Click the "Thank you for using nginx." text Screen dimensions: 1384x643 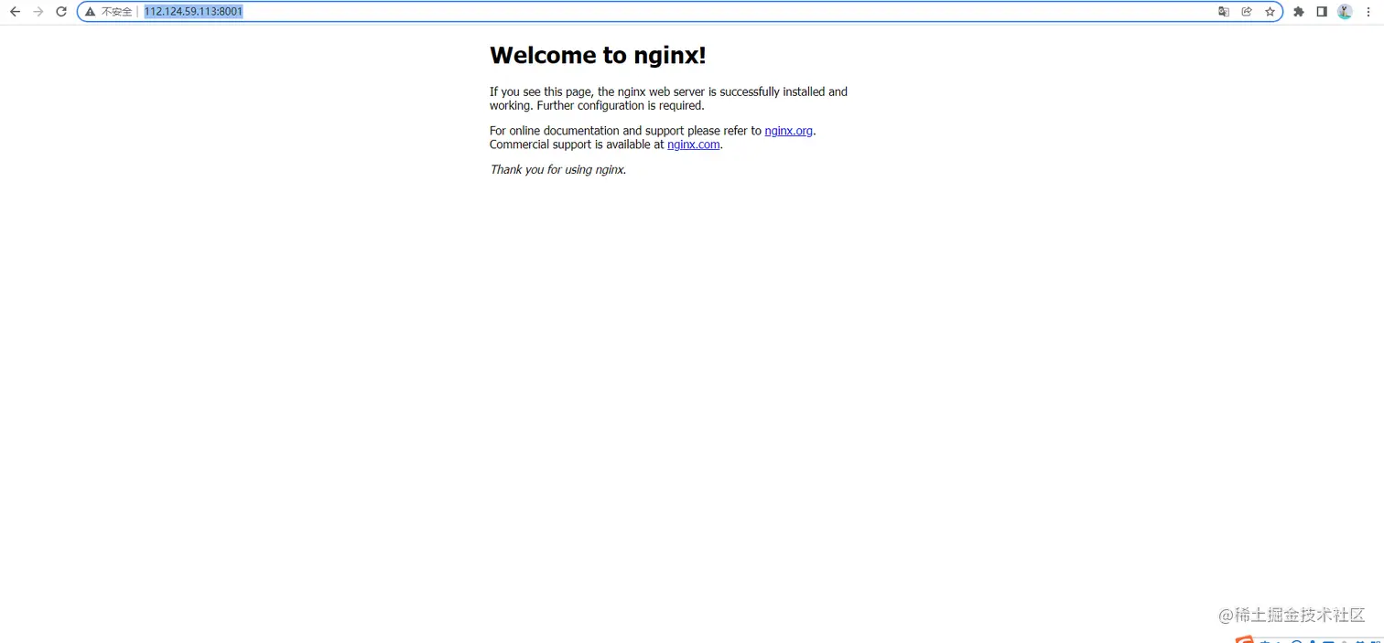(x=558, y=169)
